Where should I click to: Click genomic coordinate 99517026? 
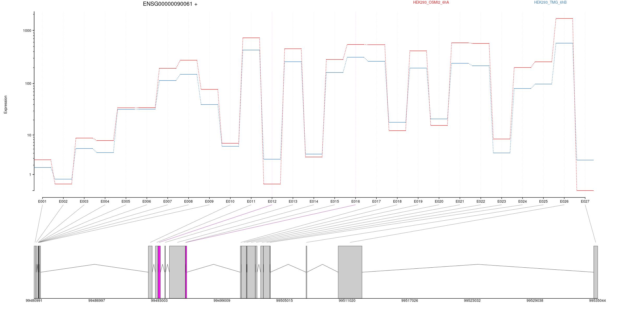tap(410, 300)
